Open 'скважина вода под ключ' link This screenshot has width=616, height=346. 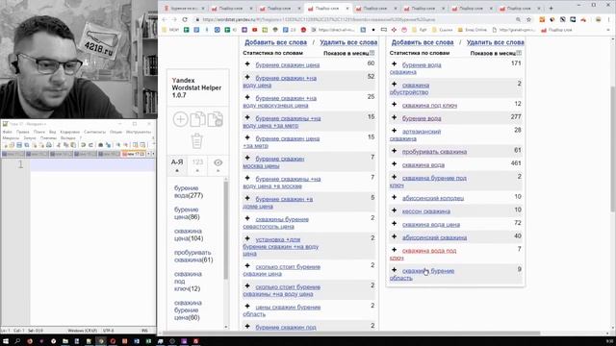click(423, 254)
